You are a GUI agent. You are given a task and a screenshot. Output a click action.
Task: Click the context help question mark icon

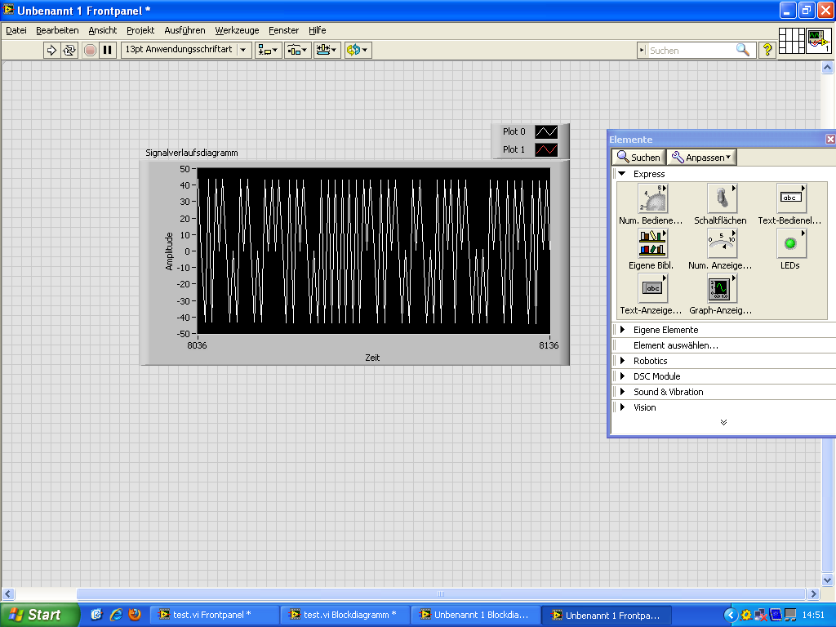point(767,50)
